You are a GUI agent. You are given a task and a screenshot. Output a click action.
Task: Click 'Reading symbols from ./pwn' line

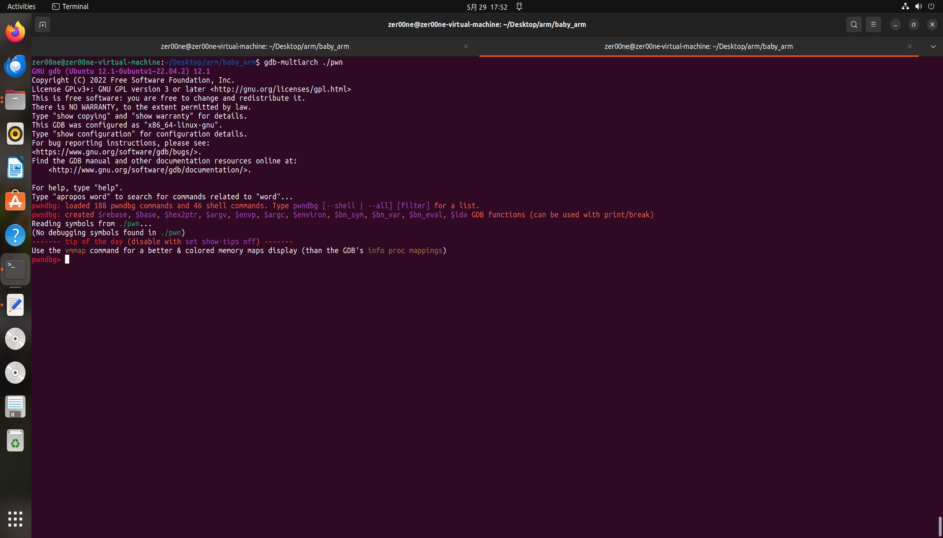(x=92, y=224)
